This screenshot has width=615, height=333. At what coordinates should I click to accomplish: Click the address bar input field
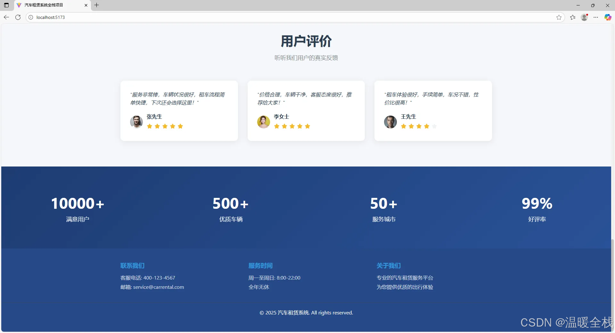(x=192, y=17)
